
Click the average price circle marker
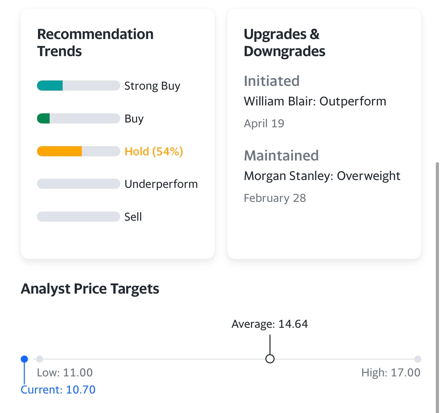(270, 359)
